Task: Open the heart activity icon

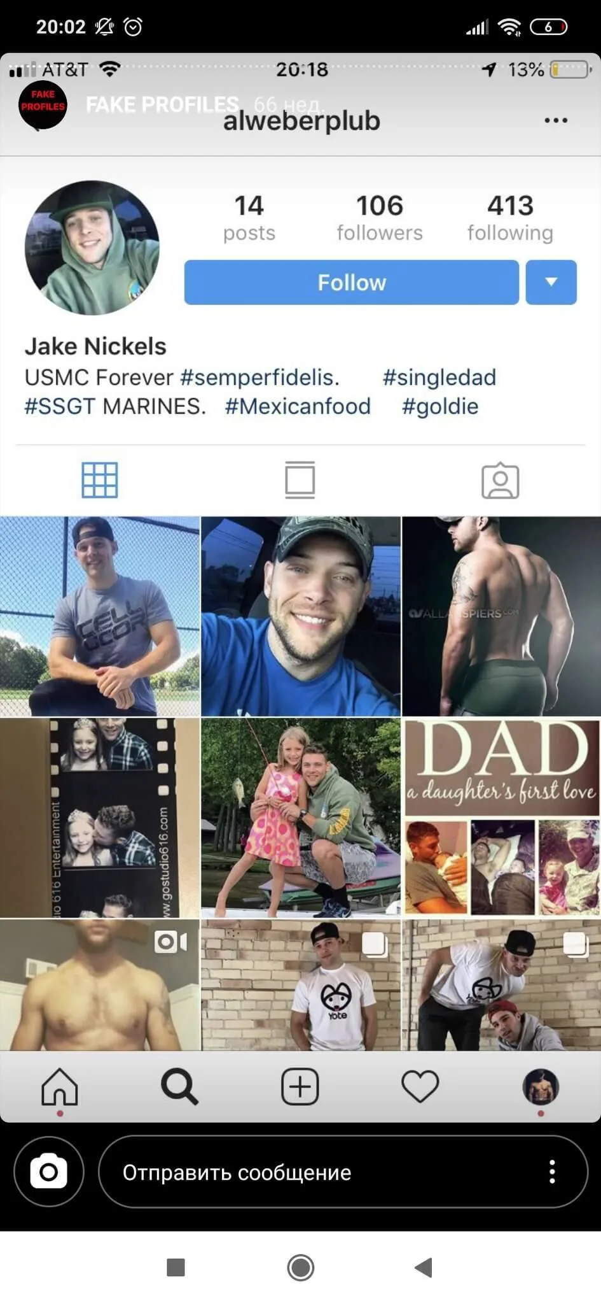Action: point(420,1086)
